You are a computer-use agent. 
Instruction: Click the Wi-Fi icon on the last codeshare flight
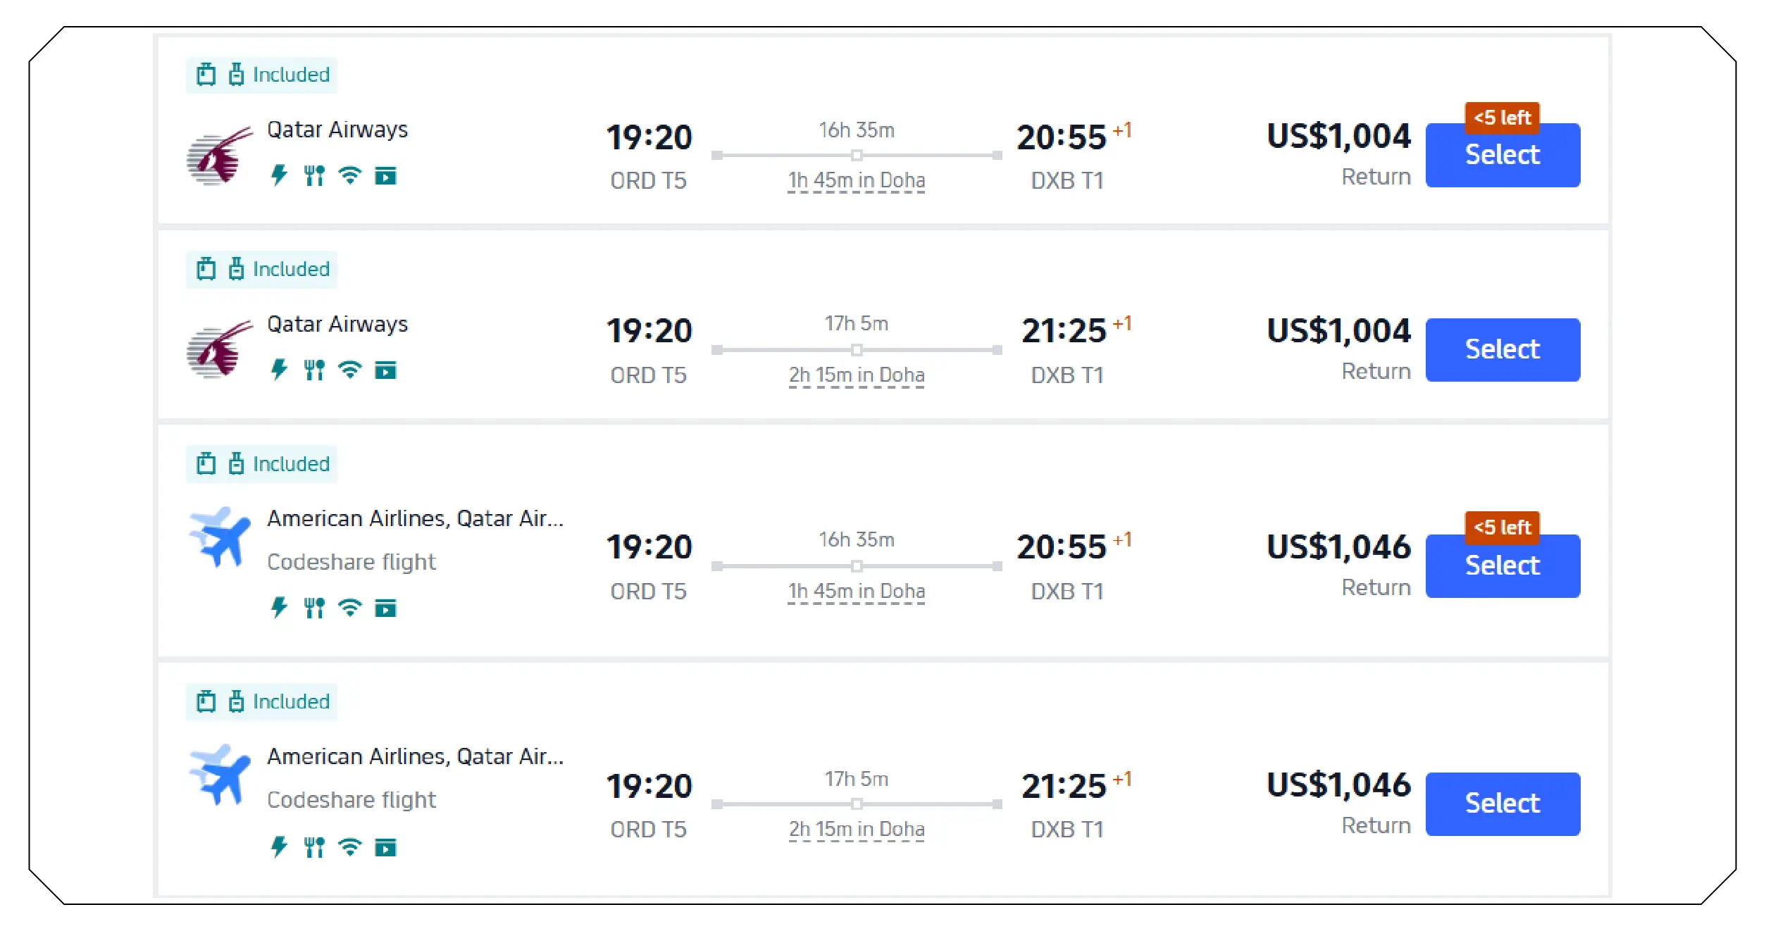pos(349,846)
